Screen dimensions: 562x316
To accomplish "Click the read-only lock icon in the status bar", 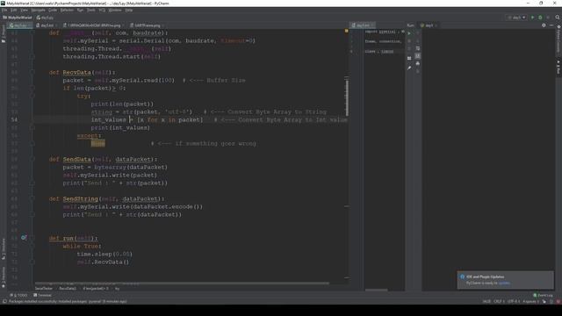I will 544,301.
